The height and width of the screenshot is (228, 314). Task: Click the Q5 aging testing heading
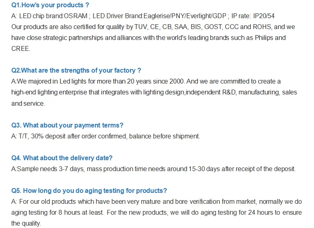point(89,190)
